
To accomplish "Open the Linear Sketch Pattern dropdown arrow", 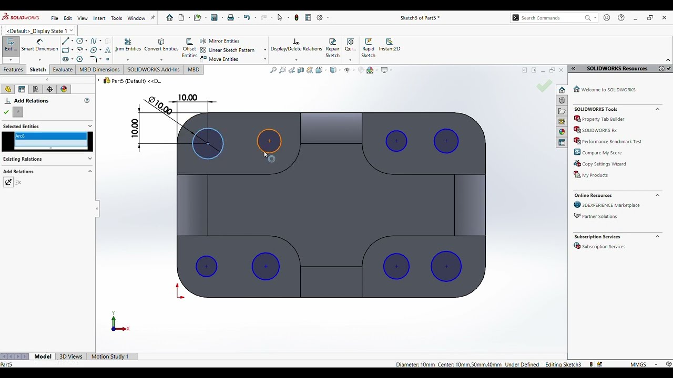I will (264, 50).
